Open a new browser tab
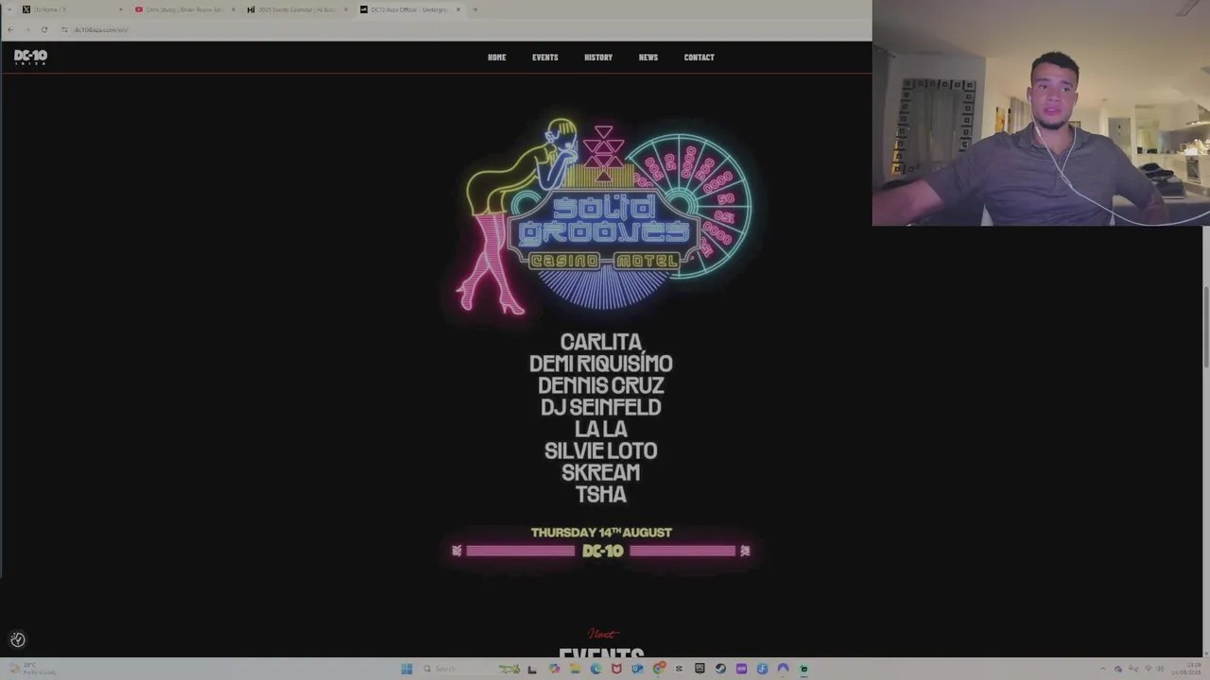1210x680 pixels. point(475,9)
